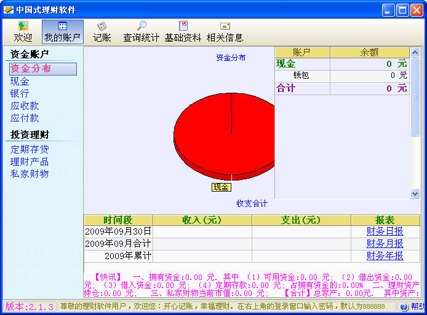Image resolution: width=427 pixels, height=315 pixels.
Task: View the 财务年报 annual report
Action: coord(385,256)
